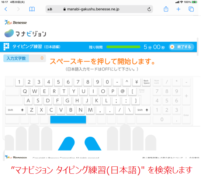Click the numpad Enter key
This screenshot has height=176, width=201.
(186, 115)
